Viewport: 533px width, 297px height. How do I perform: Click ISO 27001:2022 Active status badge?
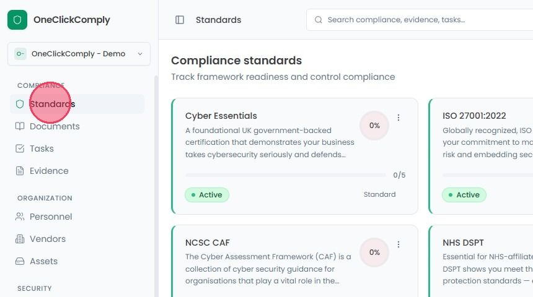(464, 195)
